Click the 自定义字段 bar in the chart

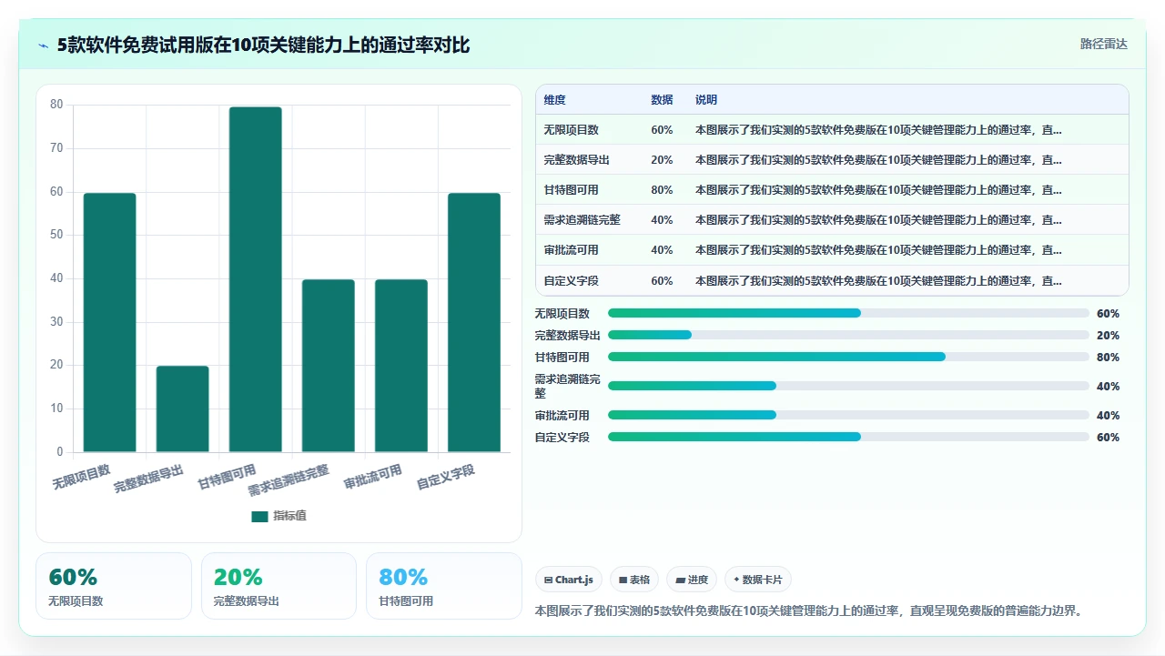[x=473, y=322]
